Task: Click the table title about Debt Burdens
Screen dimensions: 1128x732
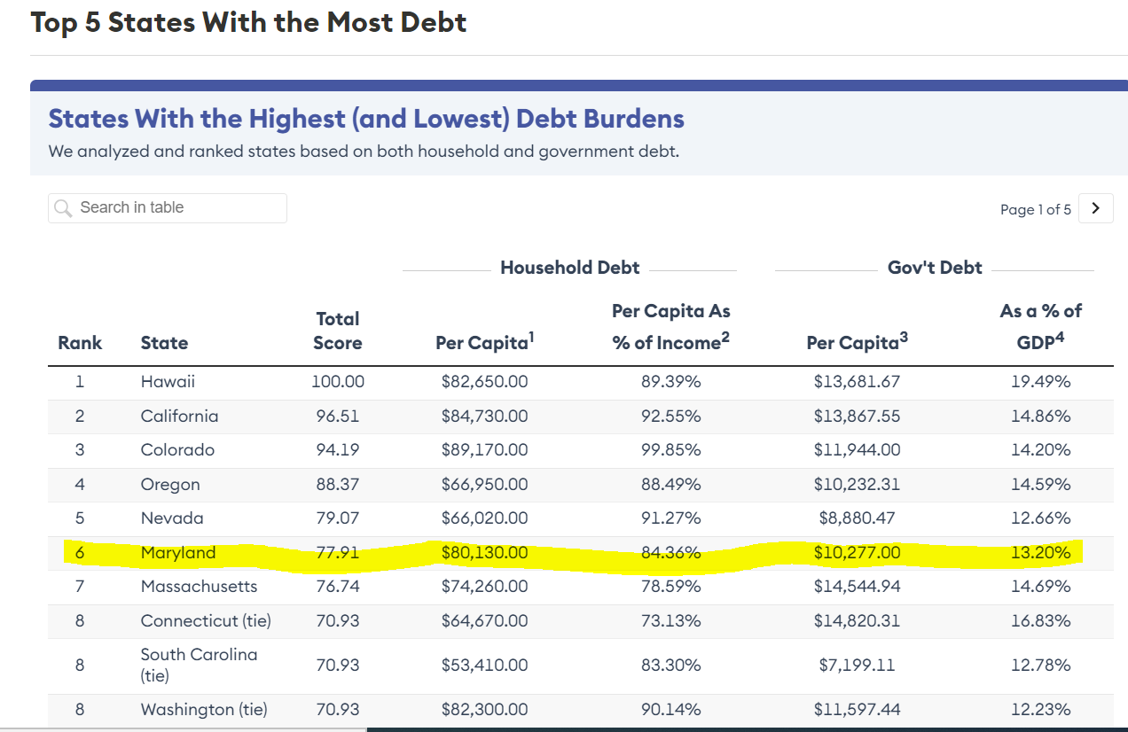Action: coord(366,119)
